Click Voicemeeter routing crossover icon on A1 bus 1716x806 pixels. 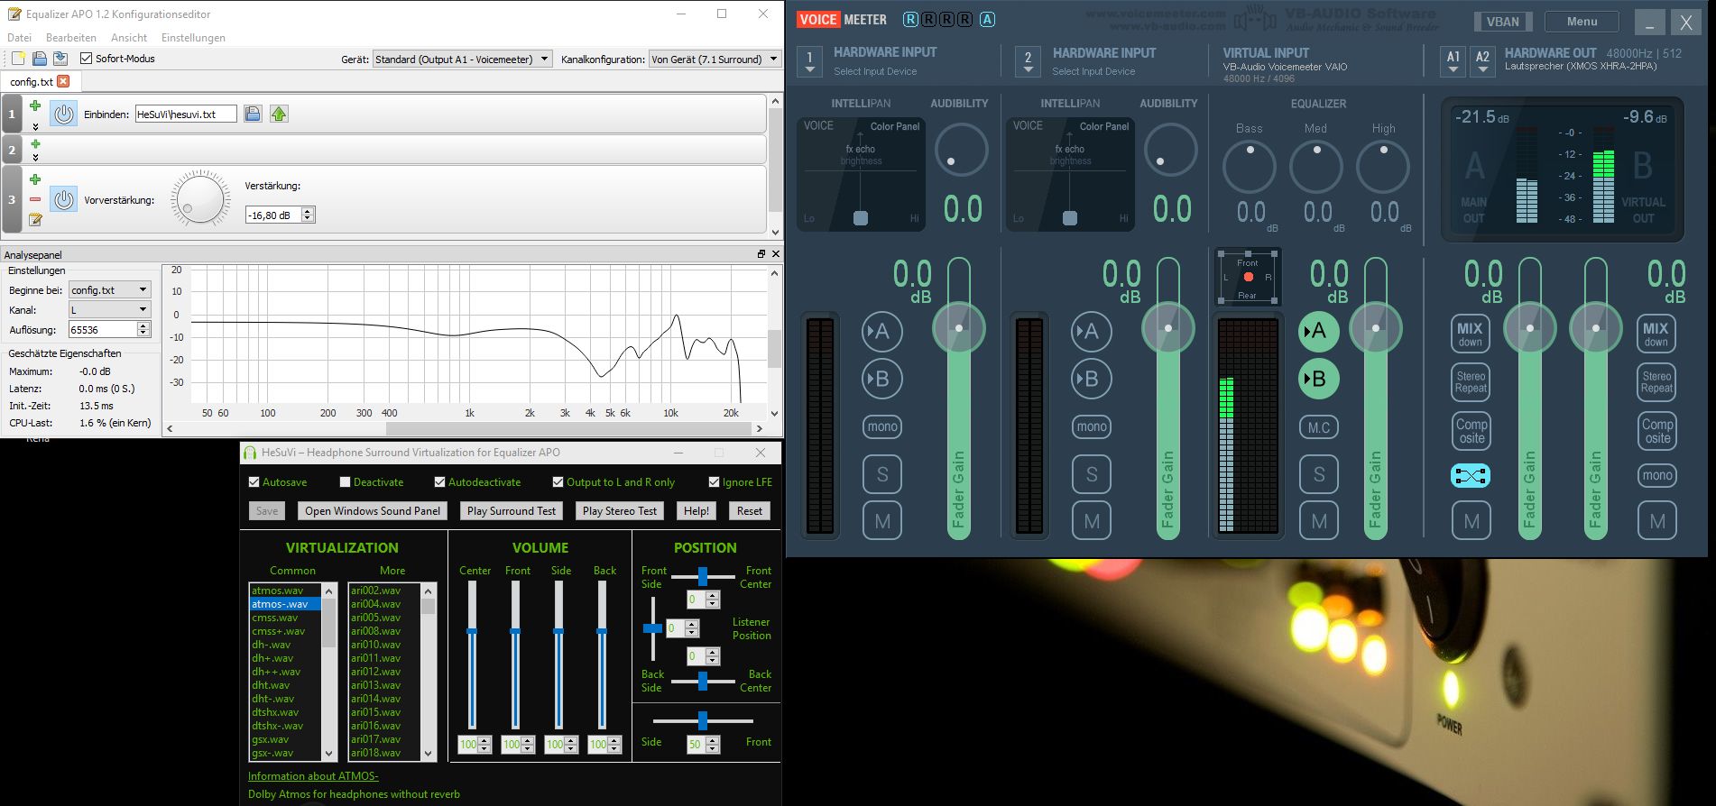(1470, 475)
